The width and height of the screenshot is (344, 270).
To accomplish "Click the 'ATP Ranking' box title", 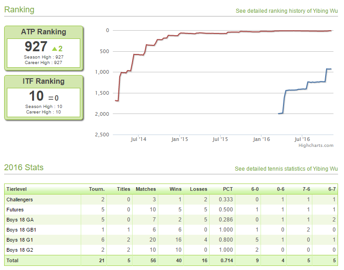I will [44, 32].
